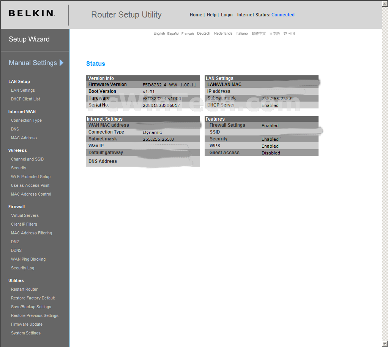
Task: Open MAC Address under Internet WAN
Action: point(24,138)
